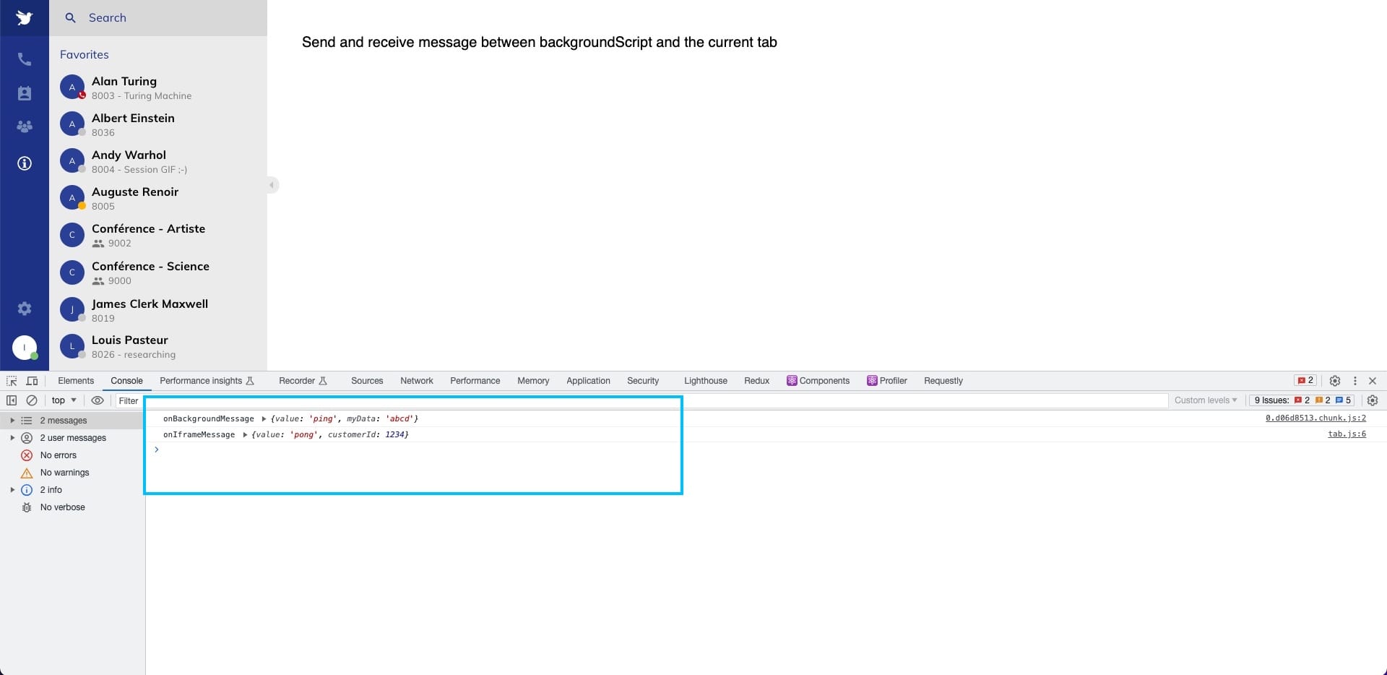1387x675 pixels.
Task: Open the React Profiler tab
Action: tap(887, 381)
